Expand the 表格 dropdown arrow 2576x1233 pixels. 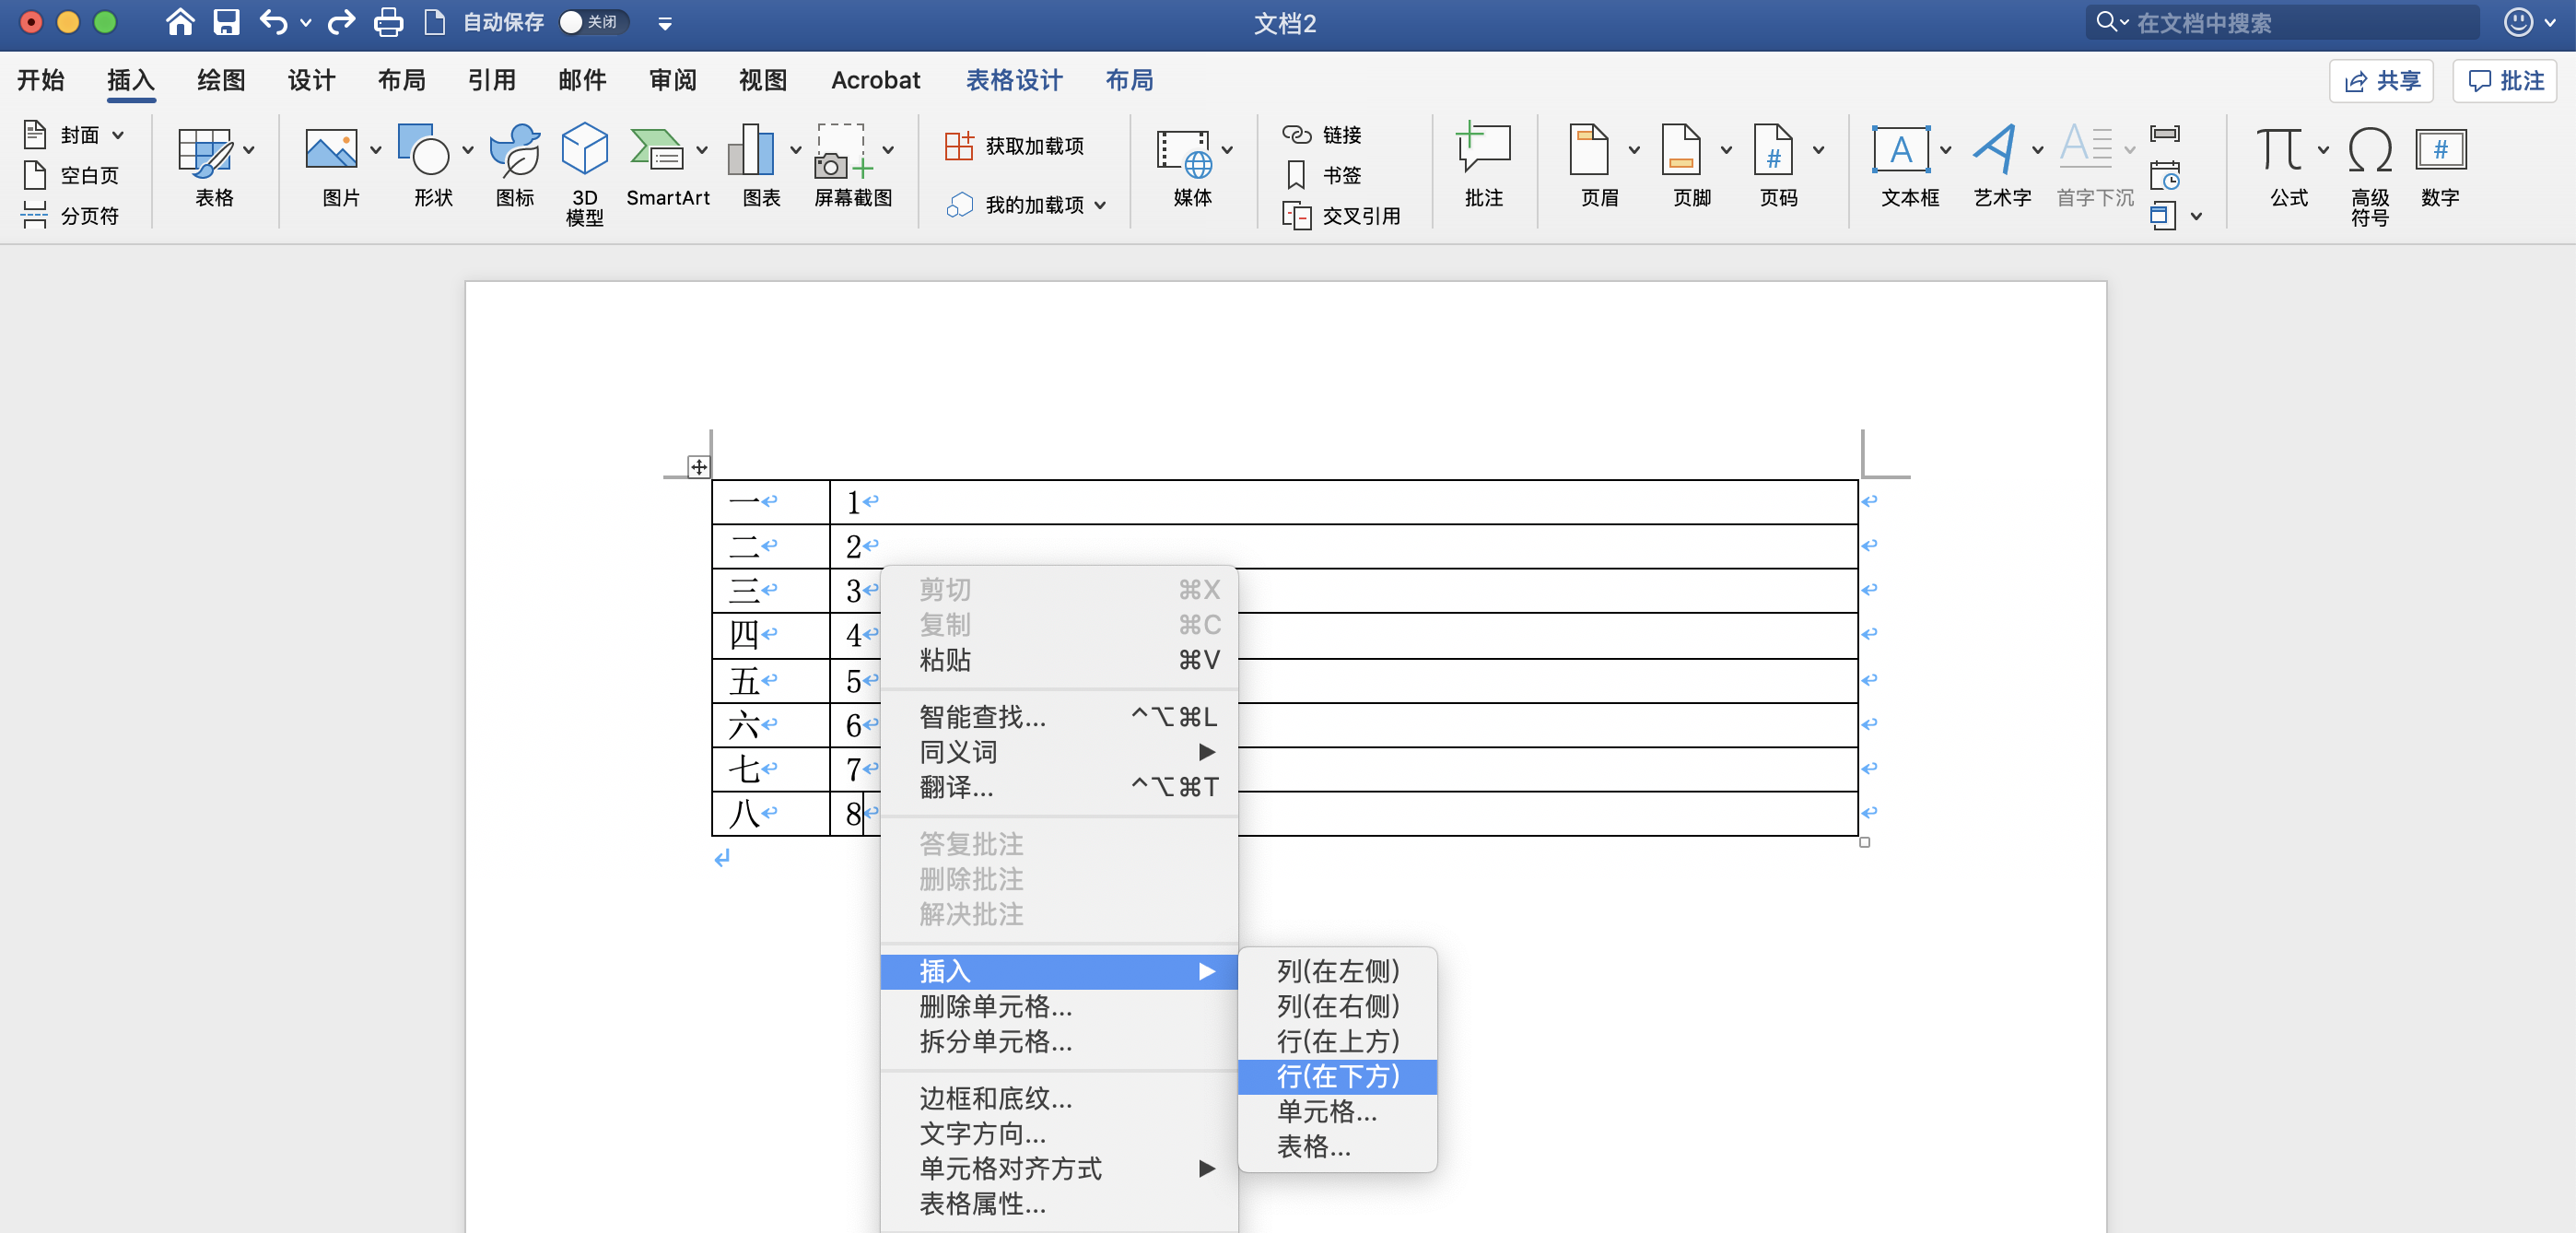click(249, 151)
